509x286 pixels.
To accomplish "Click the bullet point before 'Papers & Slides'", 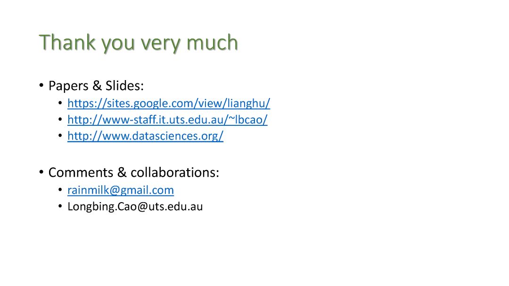I will pos(41,86).
